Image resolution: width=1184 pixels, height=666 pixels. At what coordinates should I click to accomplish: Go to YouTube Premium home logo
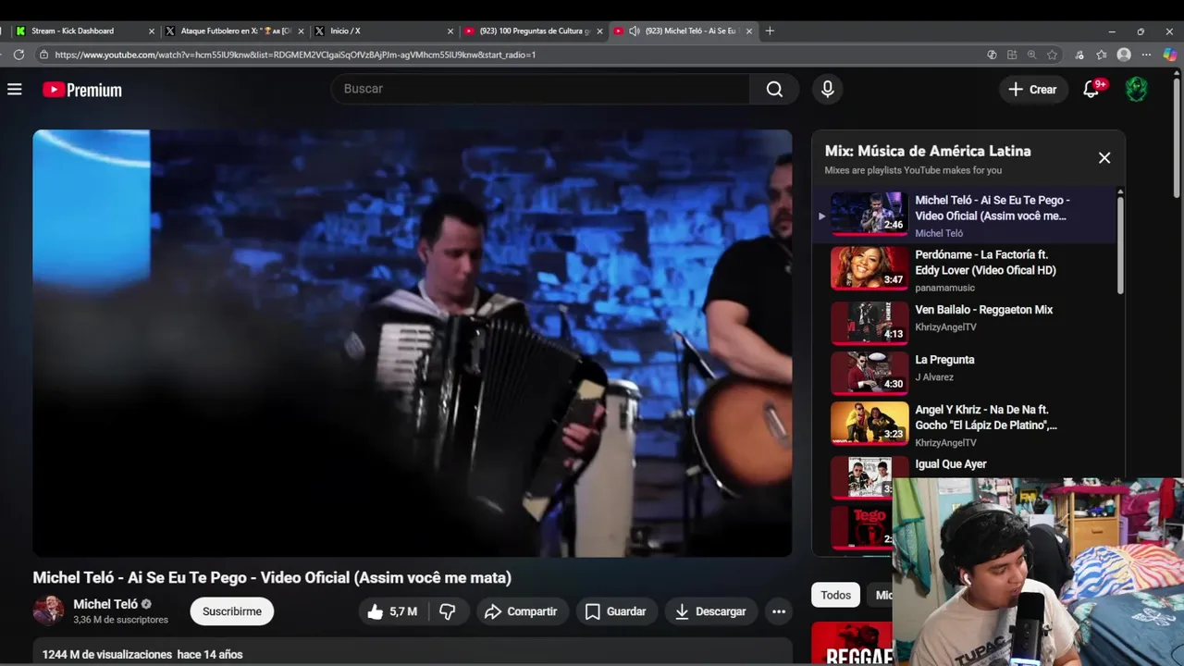(82, 90)
